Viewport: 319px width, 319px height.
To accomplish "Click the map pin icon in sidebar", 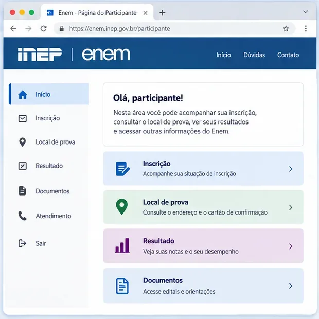I will [22, 142].
